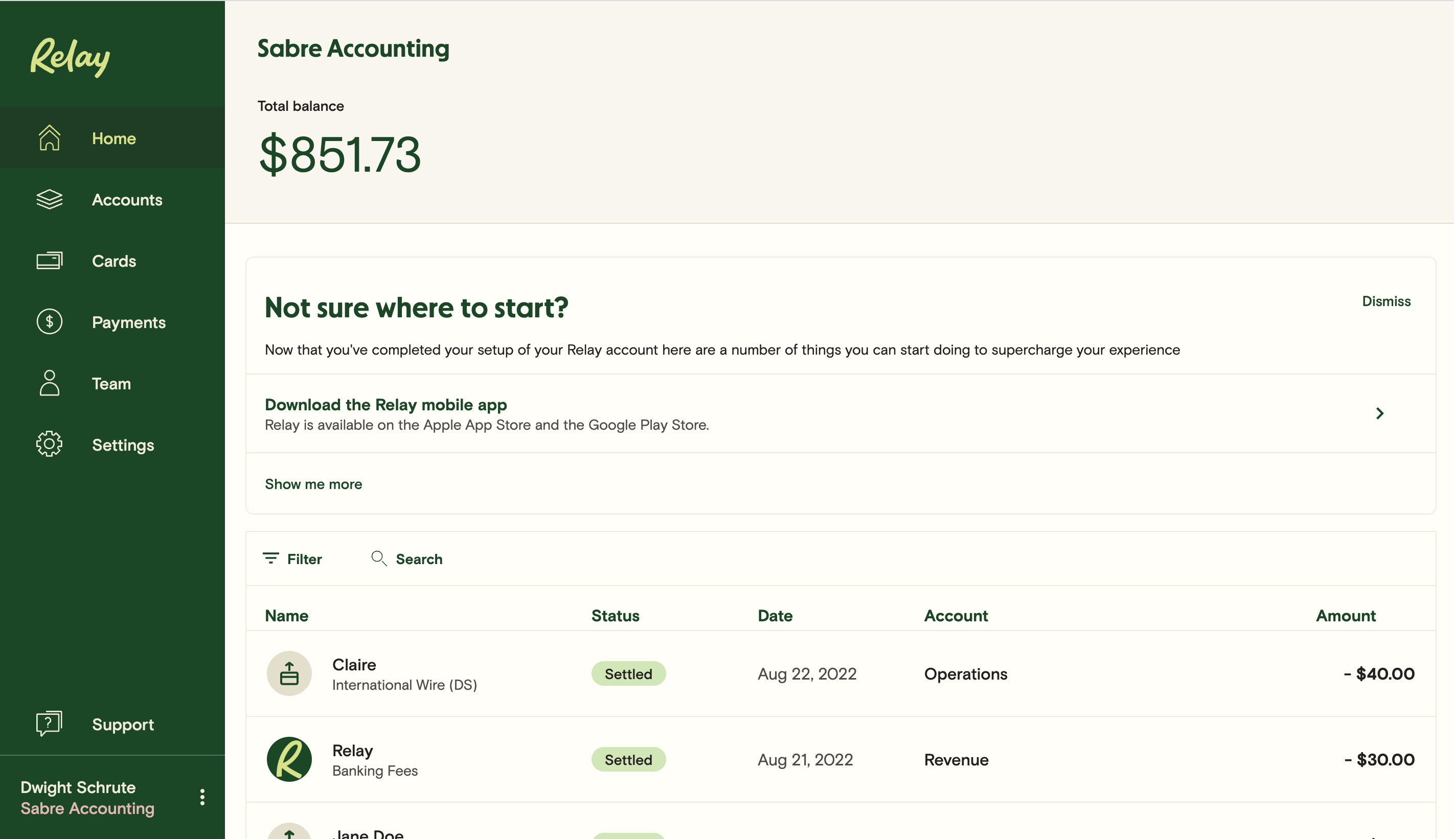Click Sabre Accounting under Dwight Schrute
Screen dimensions: 1454x839
coord(87,808)
